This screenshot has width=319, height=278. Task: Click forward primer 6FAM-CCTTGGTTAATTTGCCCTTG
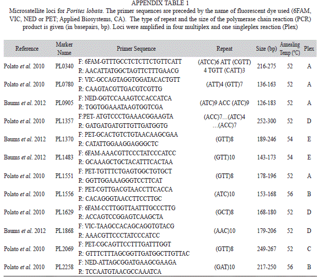coord(130,208)
